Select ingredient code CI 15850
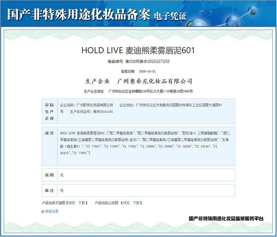The image size is (277, 237). click(x=148, y=146)
